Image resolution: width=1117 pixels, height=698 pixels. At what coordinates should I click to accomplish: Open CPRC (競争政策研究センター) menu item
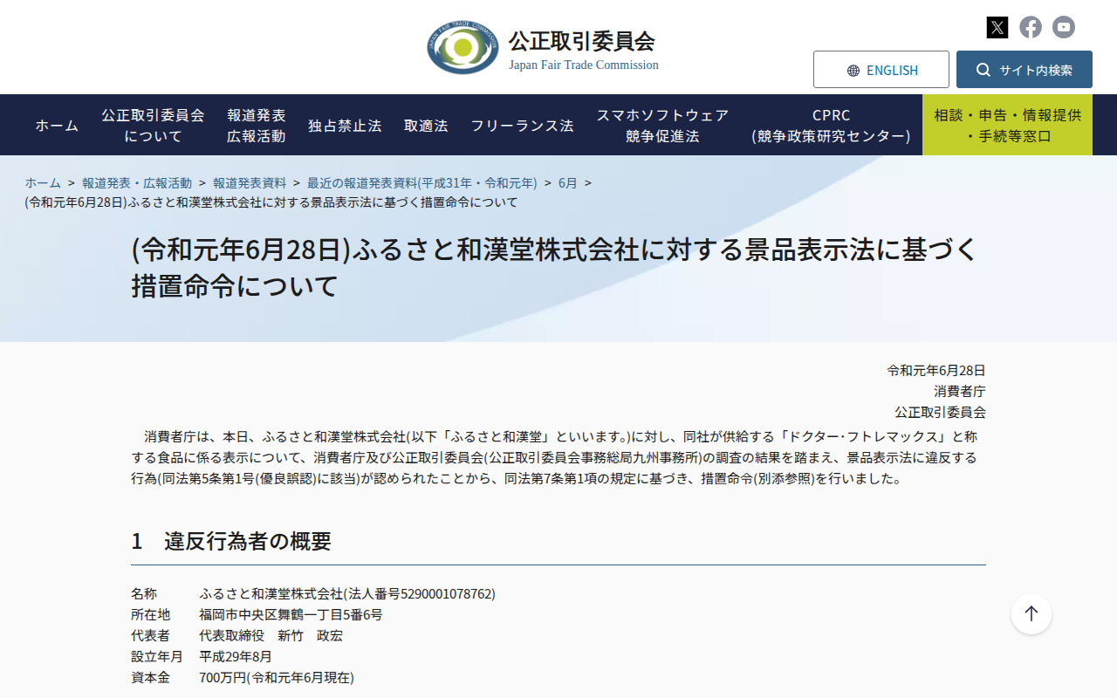click(831, 126)
